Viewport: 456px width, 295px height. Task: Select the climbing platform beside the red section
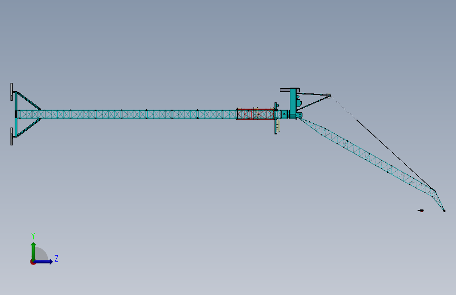click(x=277, y=119)
